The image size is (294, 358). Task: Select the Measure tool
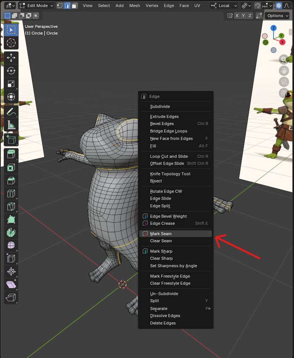tap(11, 125)
